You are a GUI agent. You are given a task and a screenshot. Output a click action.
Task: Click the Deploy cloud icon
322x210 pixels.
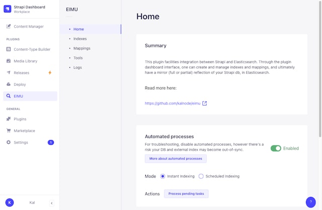point(9,84)
